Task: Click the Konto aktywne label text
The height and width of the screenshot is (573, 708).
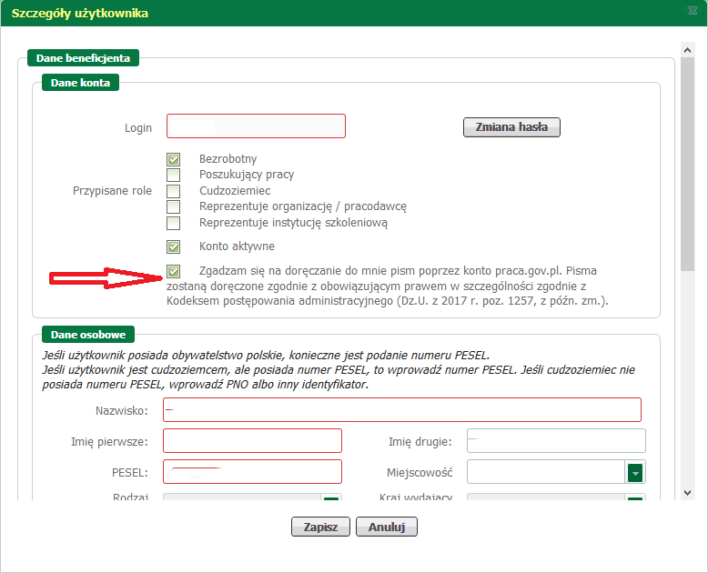Action: click(x=237, y=246)
